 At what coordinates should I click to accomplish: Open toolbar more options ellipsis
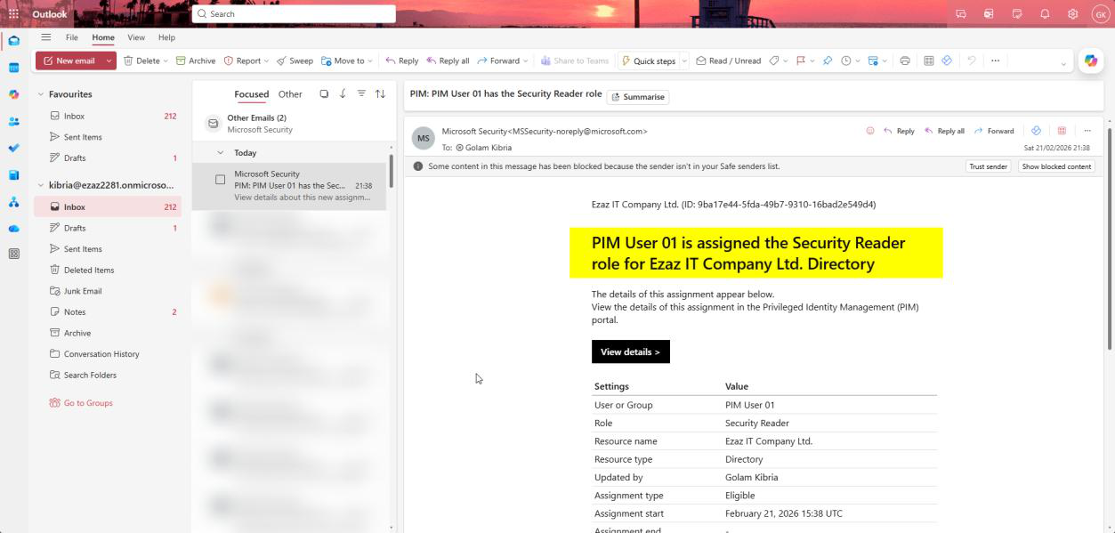pos(995,61)
